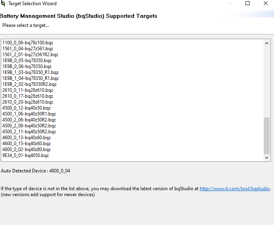Viewport: 274px width, 225px height.
Task: Maximize the Target Selection Wizard window
Action: (248, 3)
